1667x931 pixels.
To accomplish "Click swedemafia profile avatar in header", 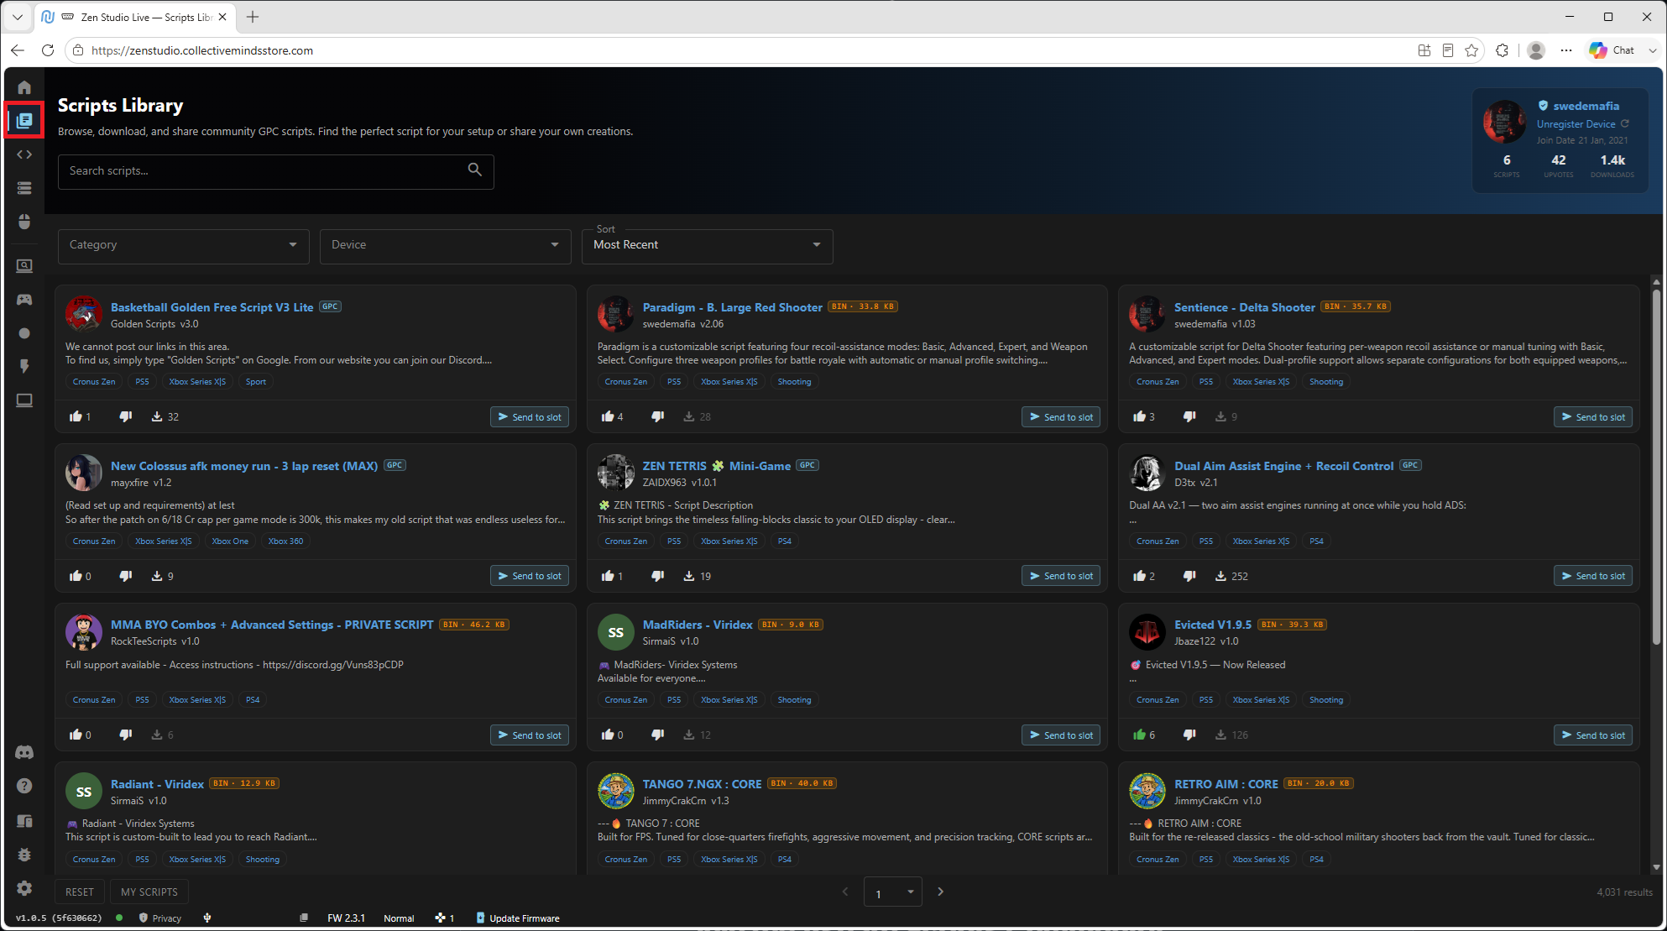I will click(x=1504, y=123).
